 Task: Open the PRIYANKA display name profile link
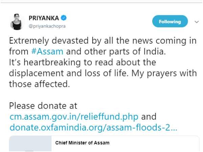[x=44, y=18]
